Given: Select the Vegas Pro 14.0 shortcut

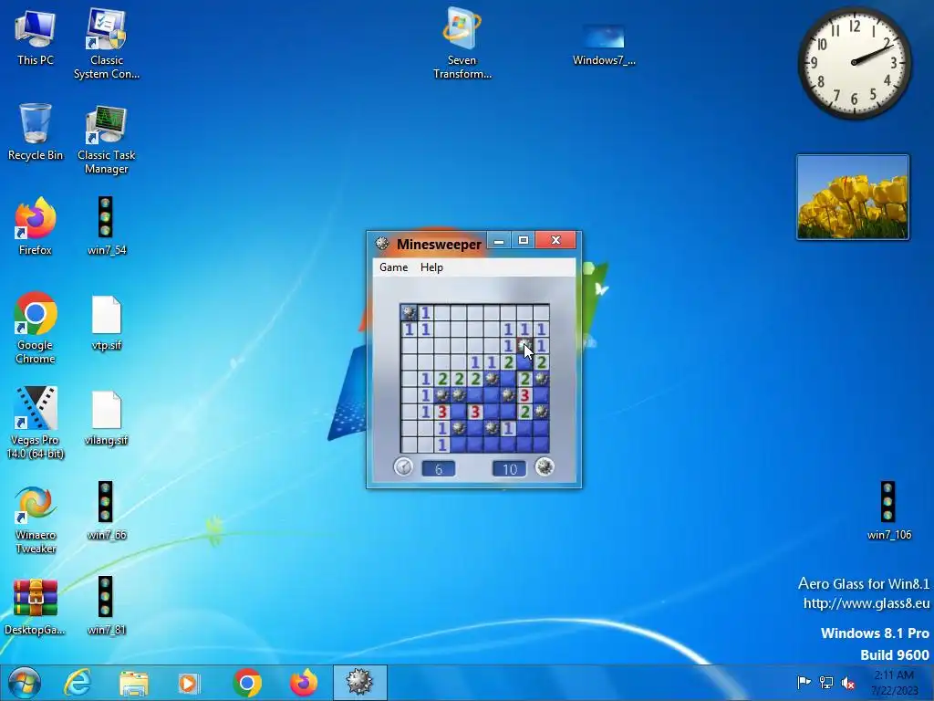Looking at the screenshot, I should point(36,424).
